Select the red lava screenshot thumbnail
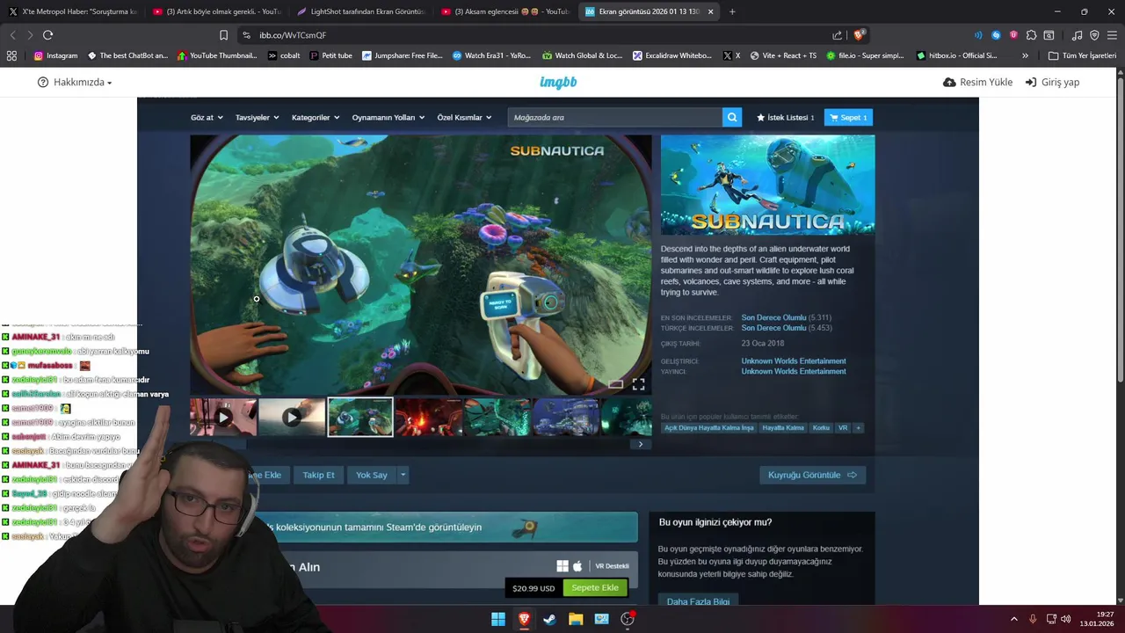Screen dimensions: 1125x633 click(429, 417)
